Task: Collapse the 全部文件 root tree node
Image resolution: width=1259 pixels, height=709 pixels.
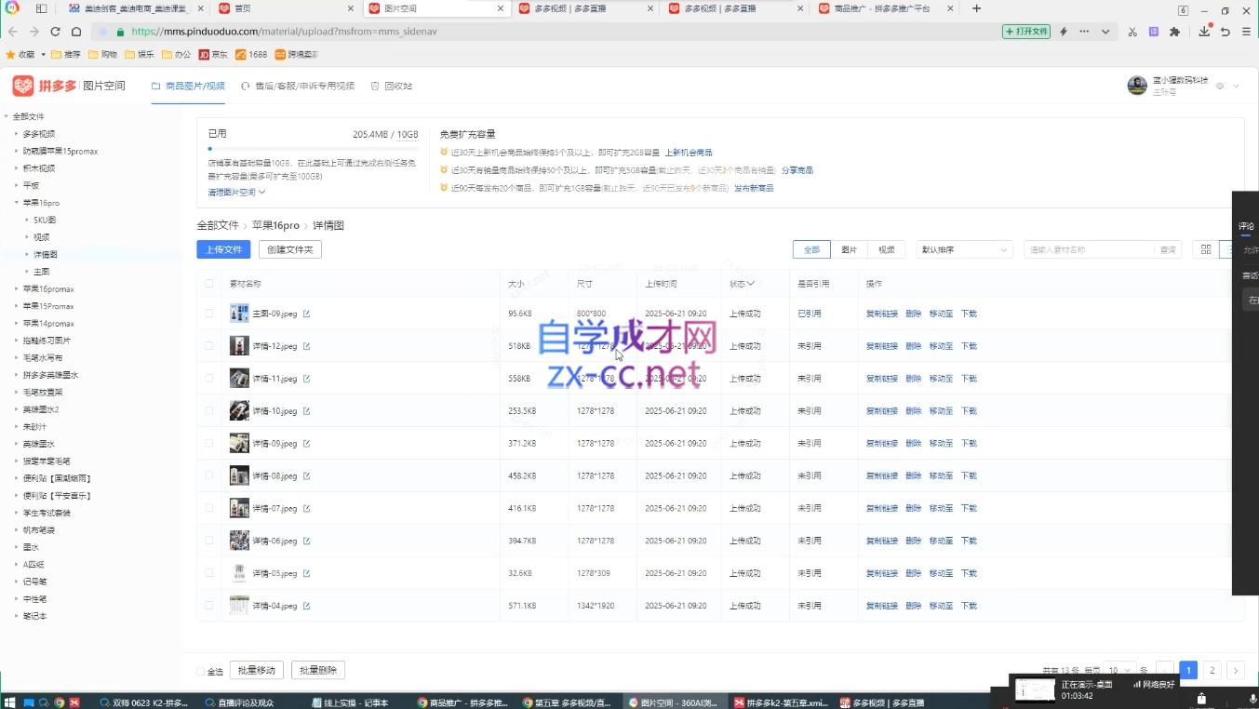Action: click(x=6, y=116)
